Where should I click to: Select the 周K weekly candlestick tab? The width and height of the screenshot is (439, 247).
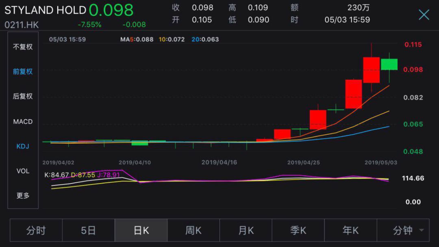pyautogui.click(x=193, y=230)
